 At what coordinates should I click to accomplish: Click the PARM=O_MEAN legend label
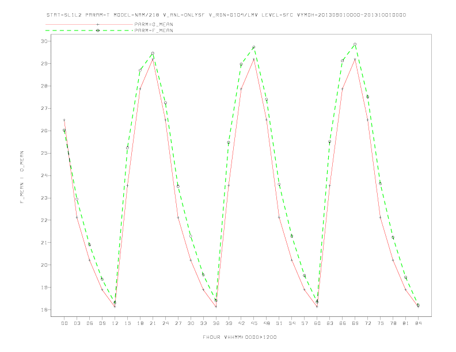coord(154,24)
